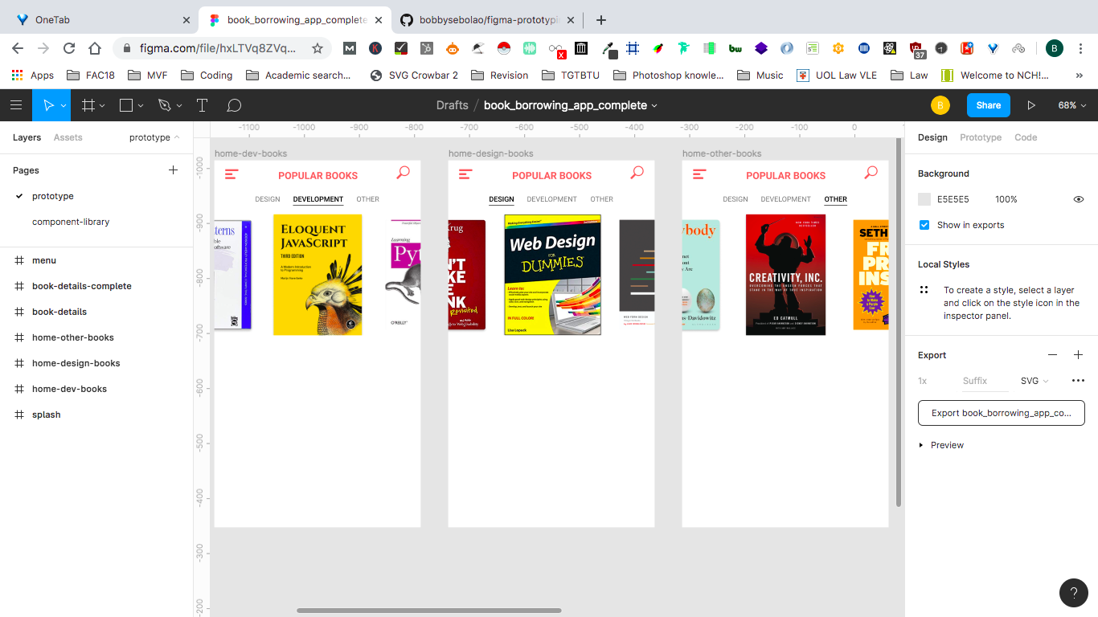The width and height of the screenshot is (1098, 617).
Task: Open the Coding bookmarks folder
Action: coord(207,76)
